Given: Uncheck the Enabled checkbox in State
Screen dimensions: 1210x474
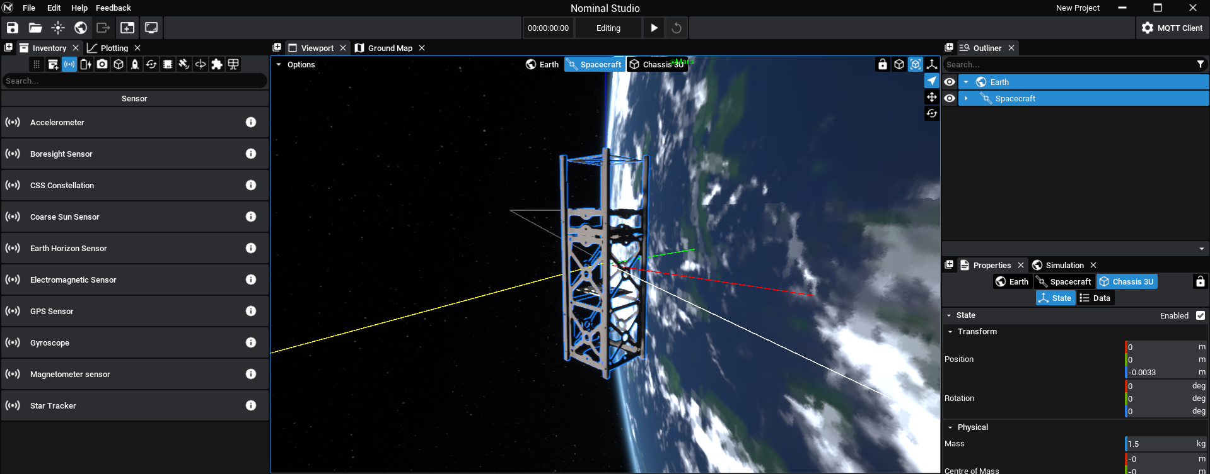Looking at the screenshot, I should [1200, 315].
